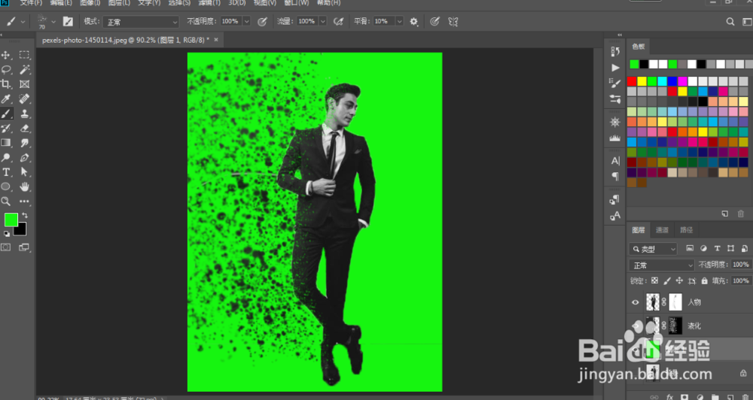Open layer blend mode 正常 dropdown
753x400 pixels.
pyautogui.click(x=662, y=265)
